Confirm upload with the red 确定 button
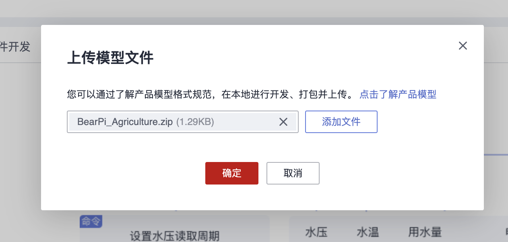The width and height of the screenshot is (508, 242). tap(231, 173)
